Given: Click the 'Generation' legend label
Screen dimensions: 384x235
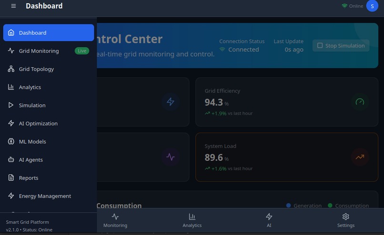Looking at the screenshot, I should (x=307, y=206).
